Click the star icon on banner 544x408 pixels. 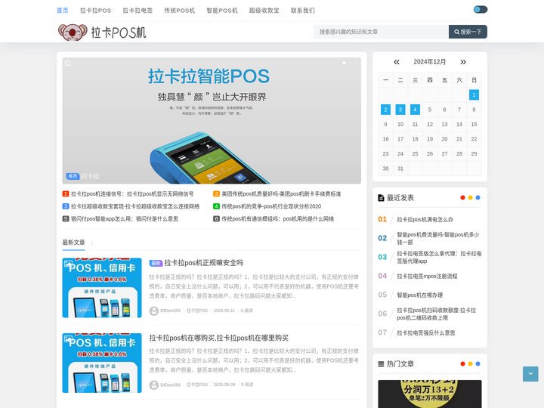coord(68,63)
